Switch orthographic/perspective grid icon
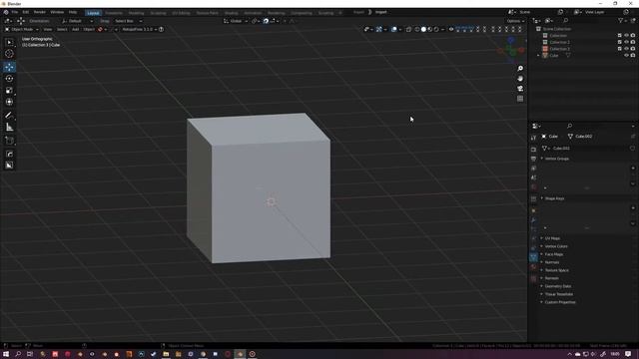639x359 pixels. click(x=520, y=99)
